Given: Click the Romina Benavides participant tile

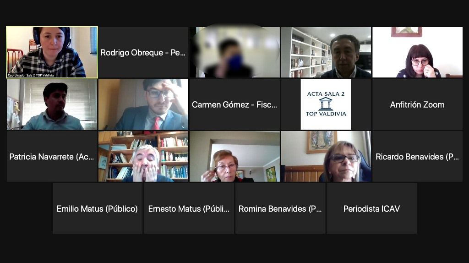Looking at the screenshot, I should click(x=280, y=208).
